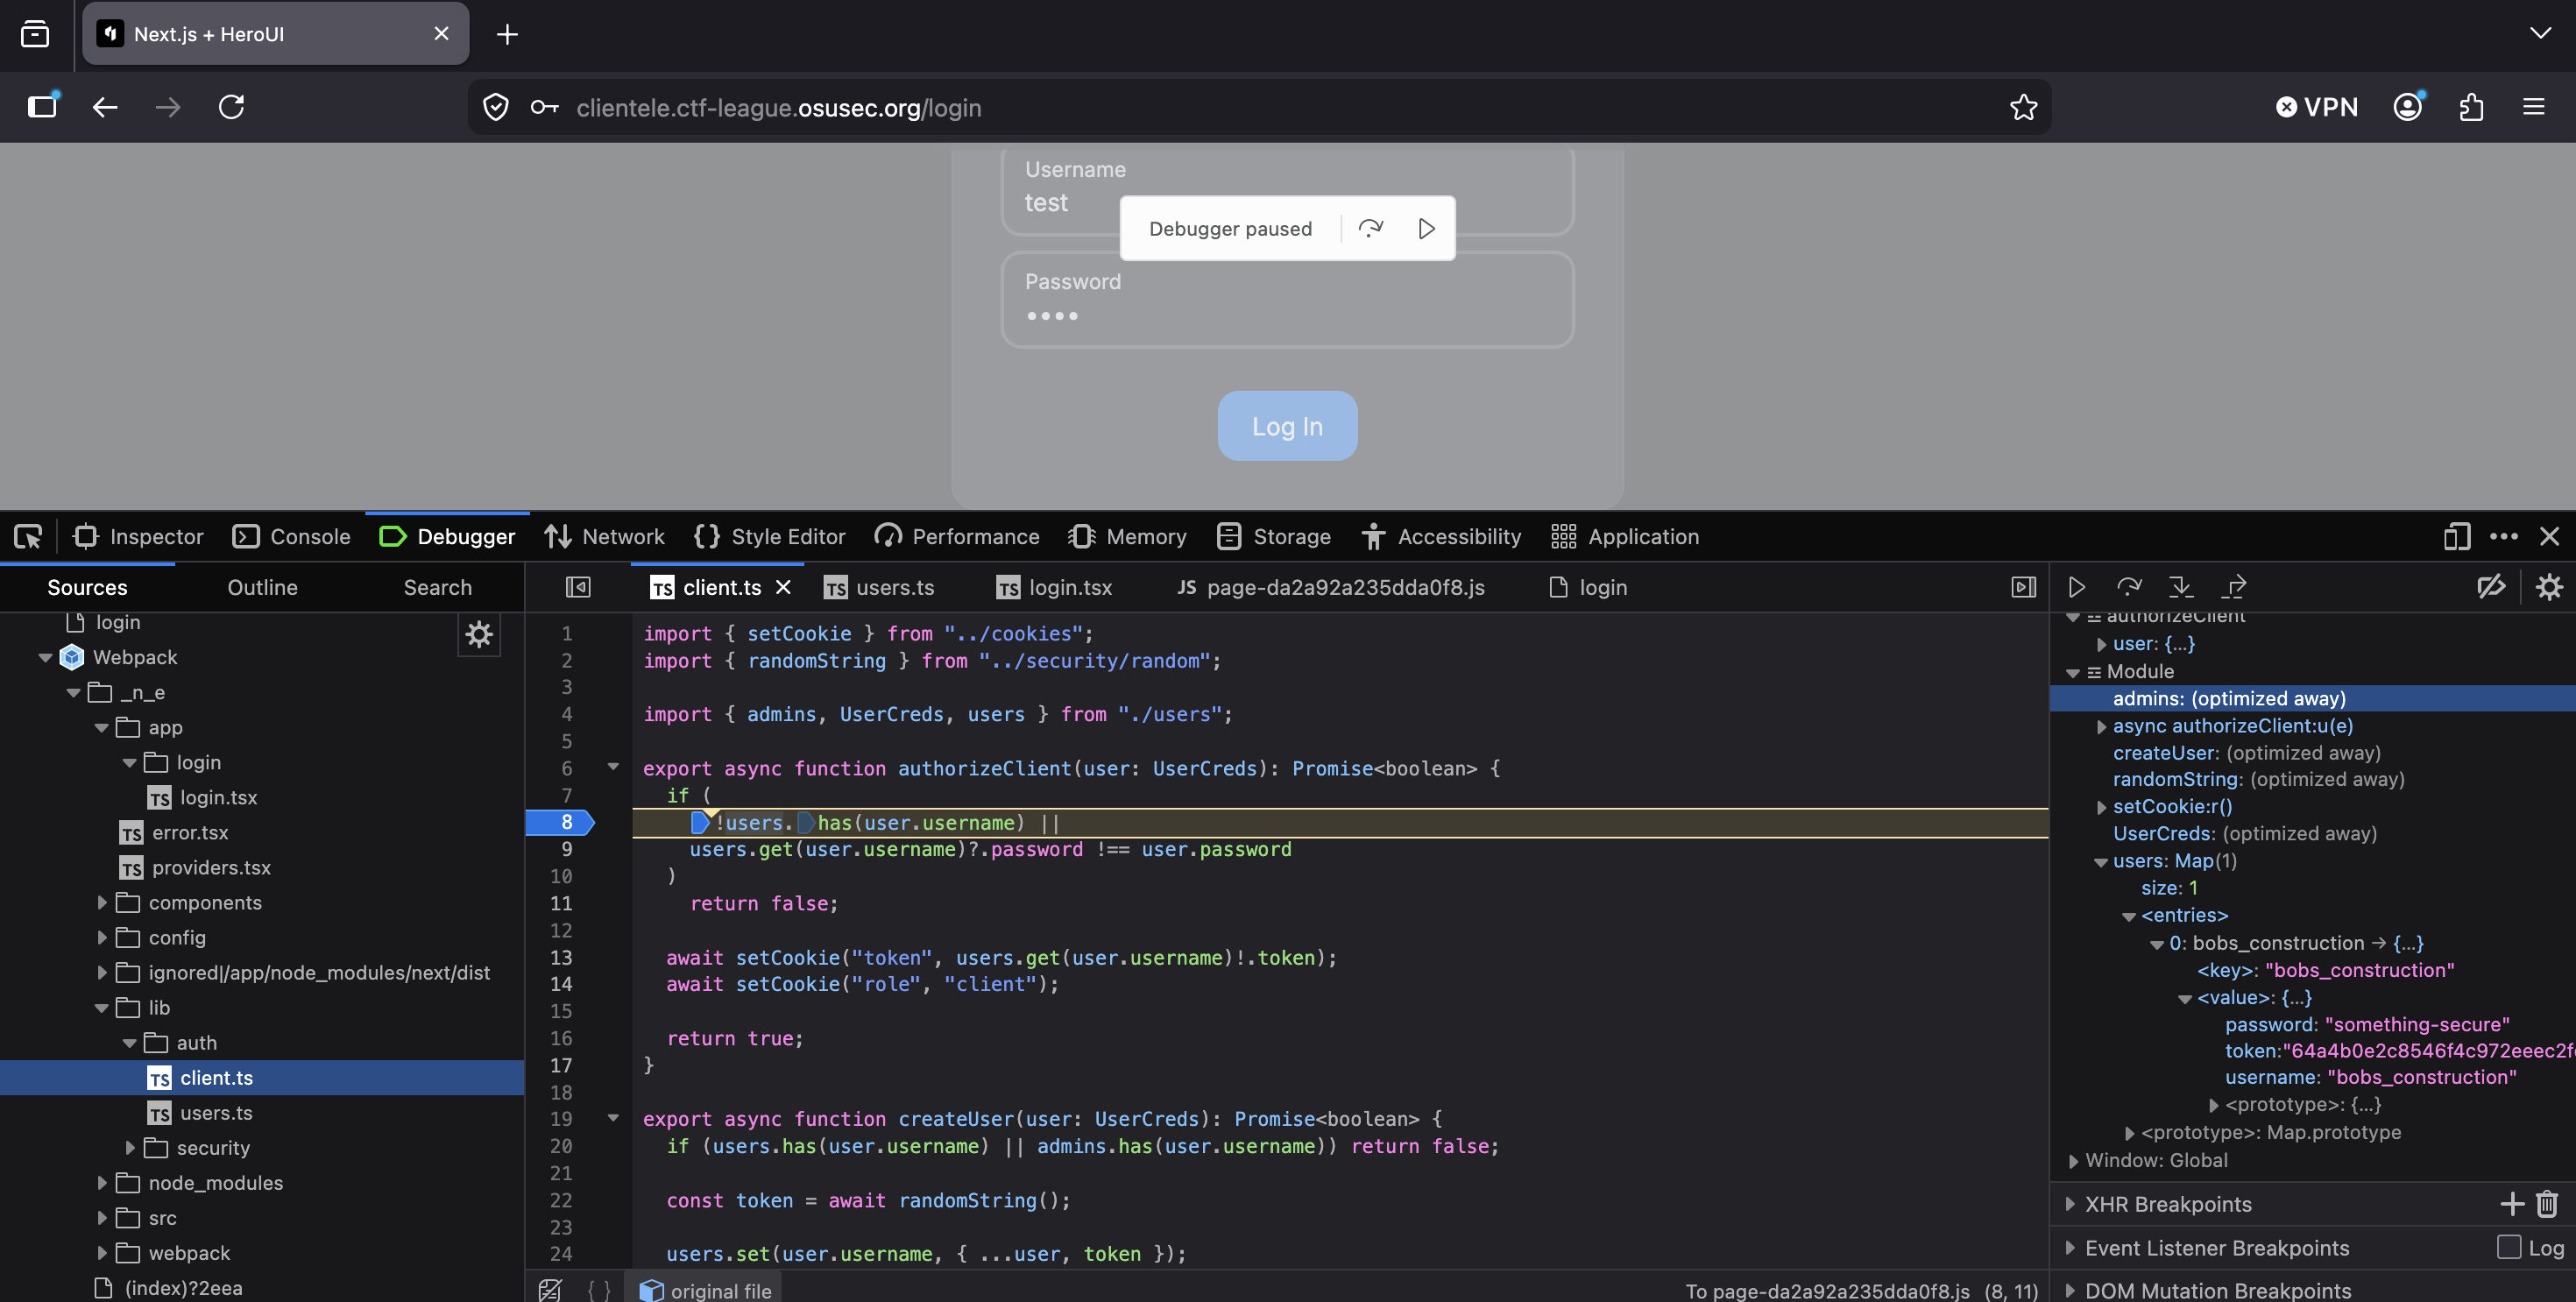The image size is (2576, 1302).
Task: Collapse the Webpack node in the sources tree
Action: (x=44, y=657)
